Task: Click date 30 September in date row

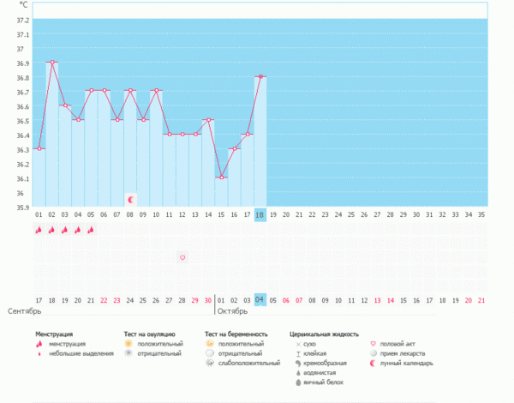Action: 208,300
